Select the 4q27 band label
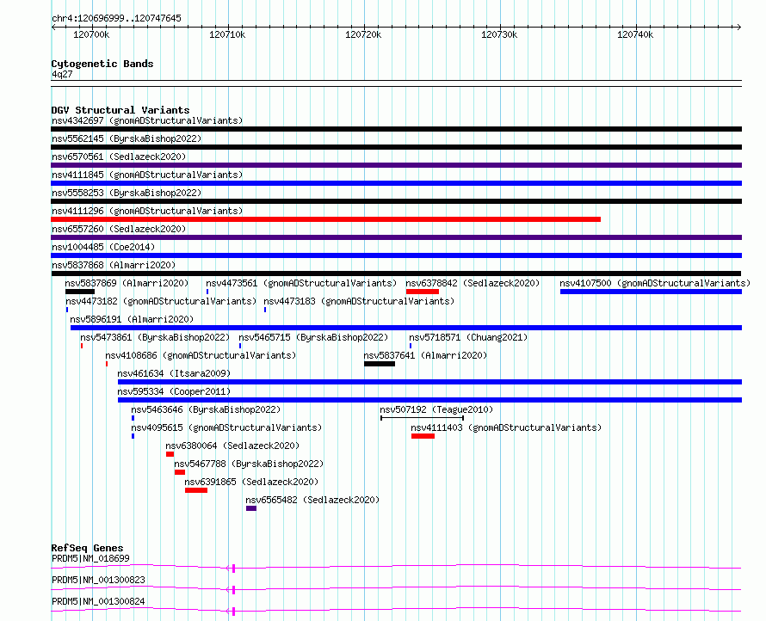The width and height of the screenshot is (766, 621). click(62, 74)
